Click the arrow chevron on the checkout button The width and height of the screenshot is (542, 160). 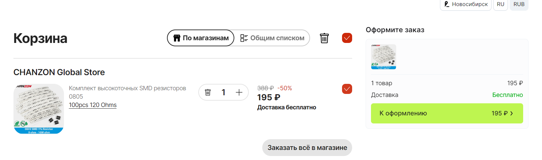pyautogui.click(x=512, y=113)
